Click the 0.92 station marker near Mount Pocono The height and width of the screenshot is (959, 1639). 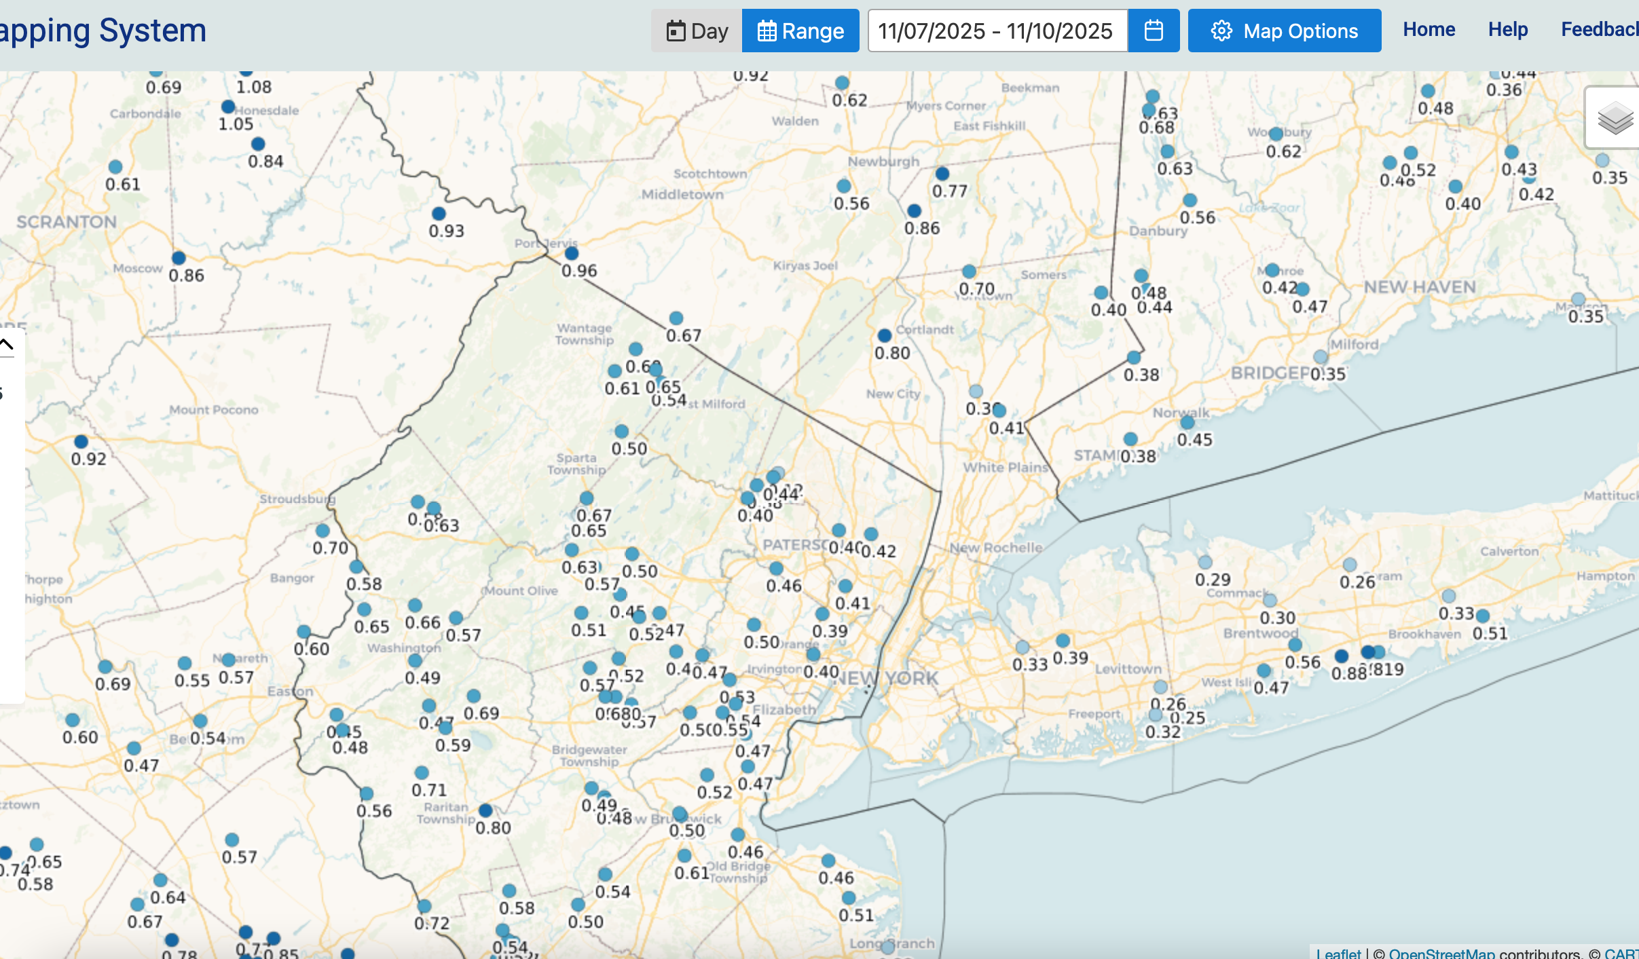(81, 442)
